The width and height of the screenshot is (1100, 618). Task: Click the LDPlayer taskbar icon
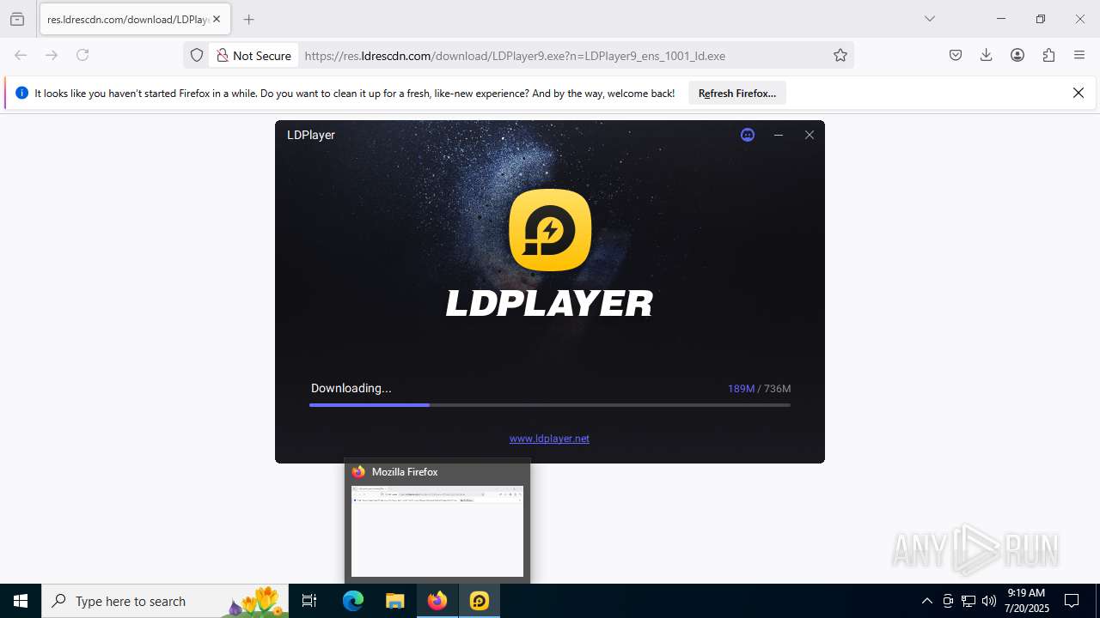(x=480, y=601)
